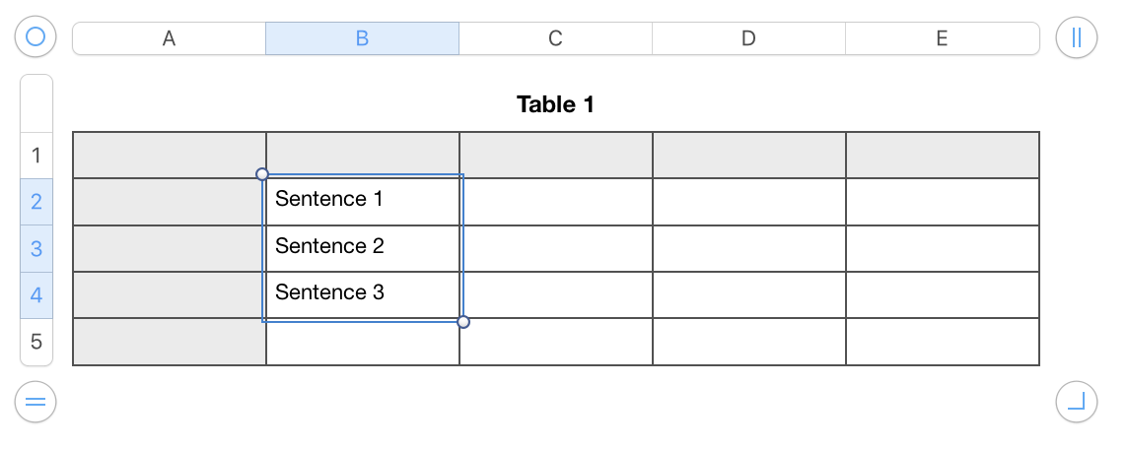Select column E header
The width and height of the screenshot is (1128, 449).
tap(942, 38)
